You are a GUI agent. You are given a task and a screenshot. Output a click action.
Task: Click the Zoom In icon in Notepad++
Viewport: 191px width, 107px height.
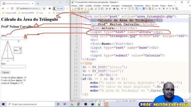pyautogui.click(x=122, y=9)
